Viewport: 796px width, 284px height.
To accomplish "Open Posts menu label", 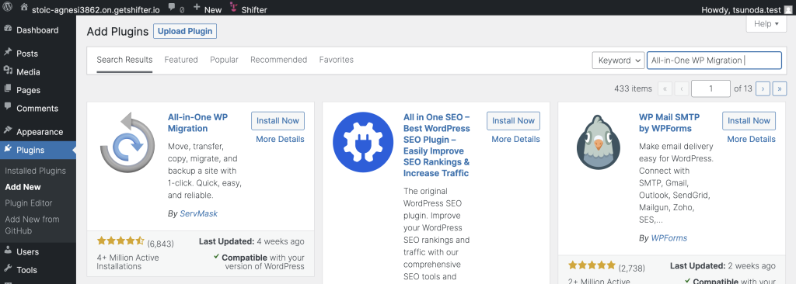I will (x=27, y=54).
